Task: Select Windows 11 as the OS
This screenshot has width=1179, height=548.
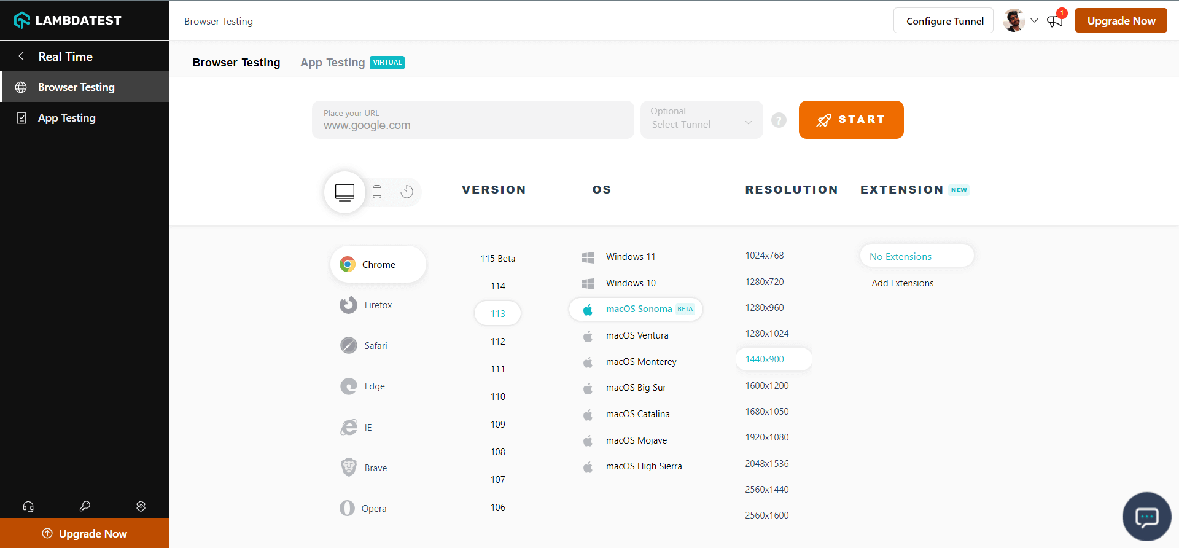Action: tap(620, 257)
